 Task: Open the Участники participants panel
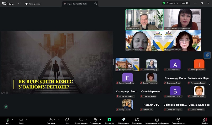pos(51,120)
